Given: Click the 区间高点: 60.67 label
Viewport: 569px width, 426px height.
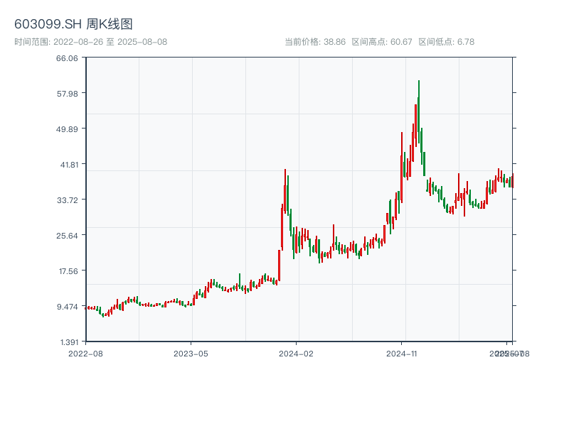Looking at the screenshot, I should [382, 42].
